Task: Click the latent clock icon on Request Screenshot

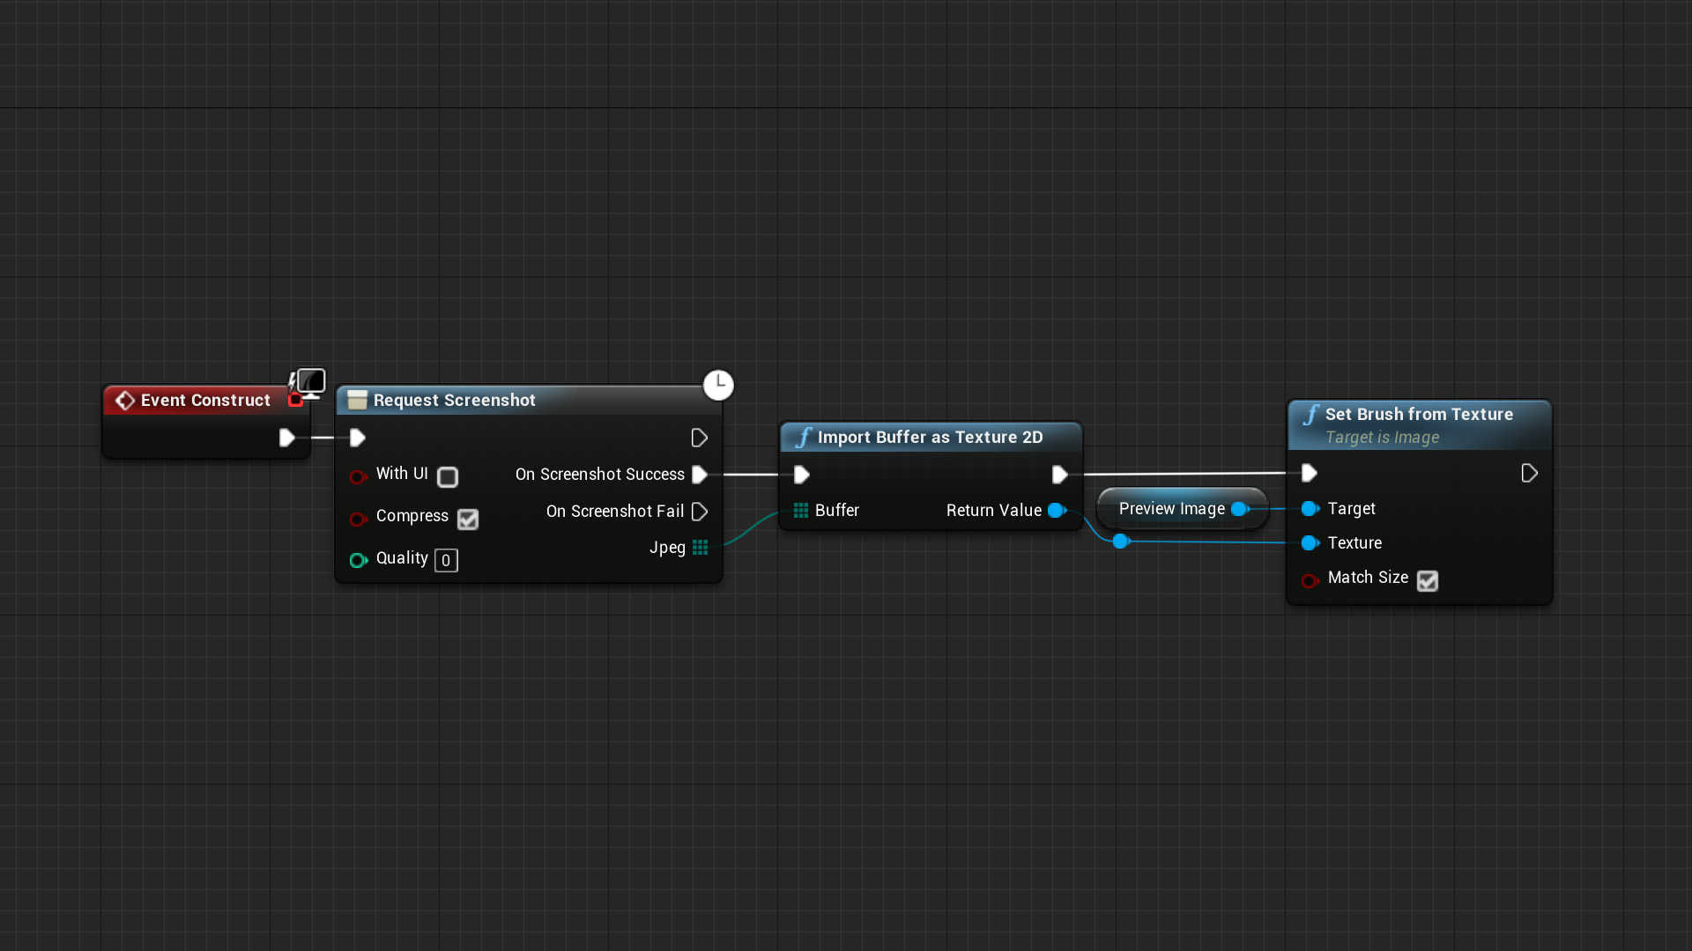Action: pyautogui.click(x=718, y=385)
